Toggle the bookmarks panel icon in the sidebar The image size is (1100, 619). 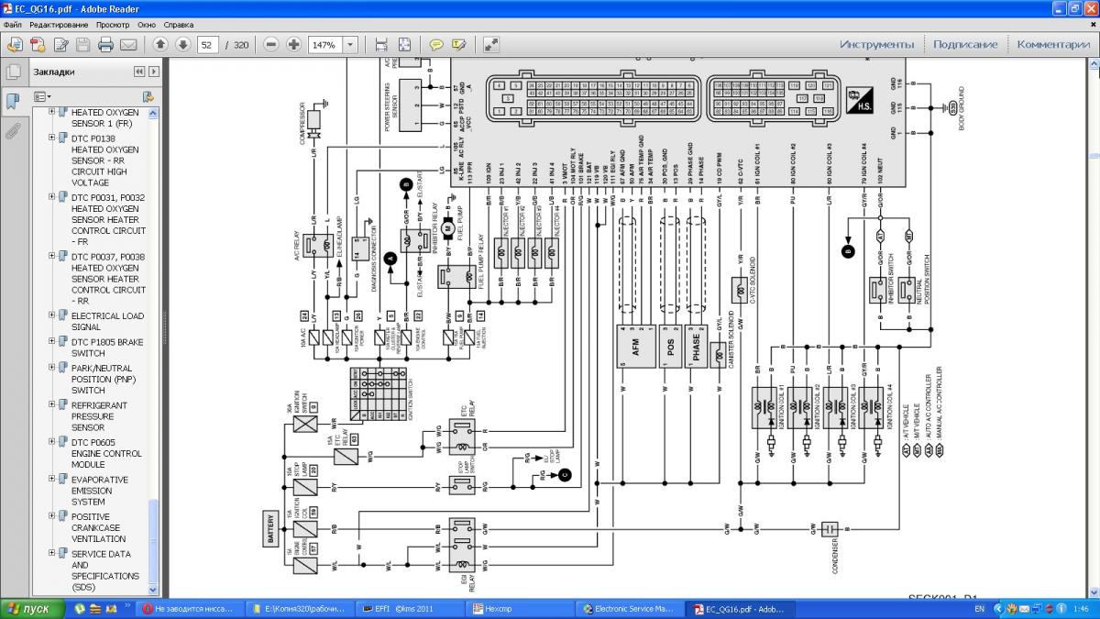click(13, 101)
